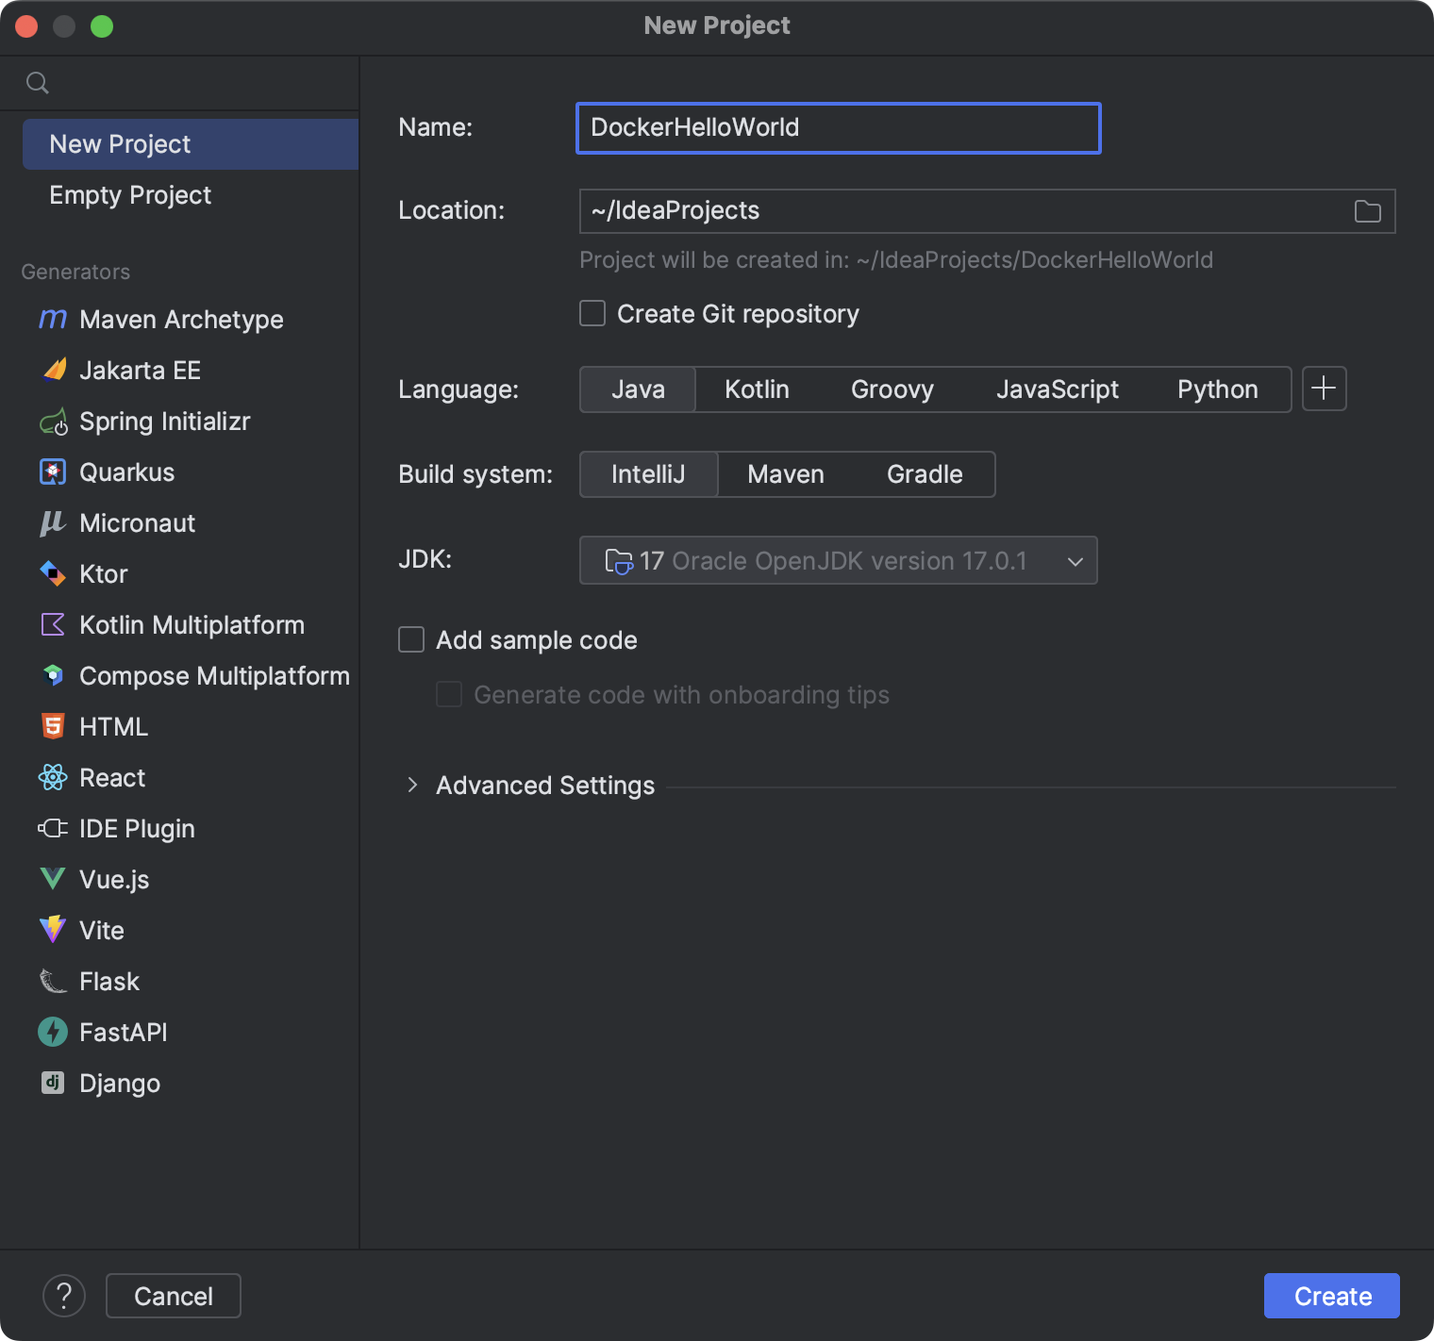Expand the Advanced Settings section

point(412,785)
